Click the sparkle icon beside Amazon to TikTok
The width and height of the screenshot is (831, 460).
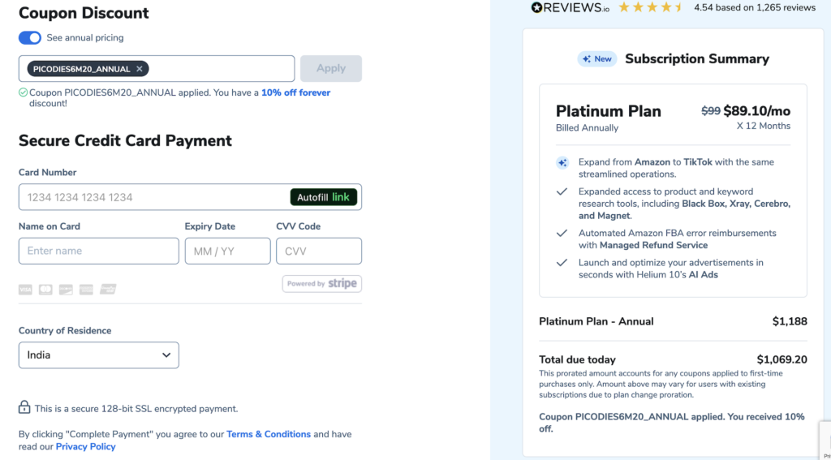click(562, 162)
